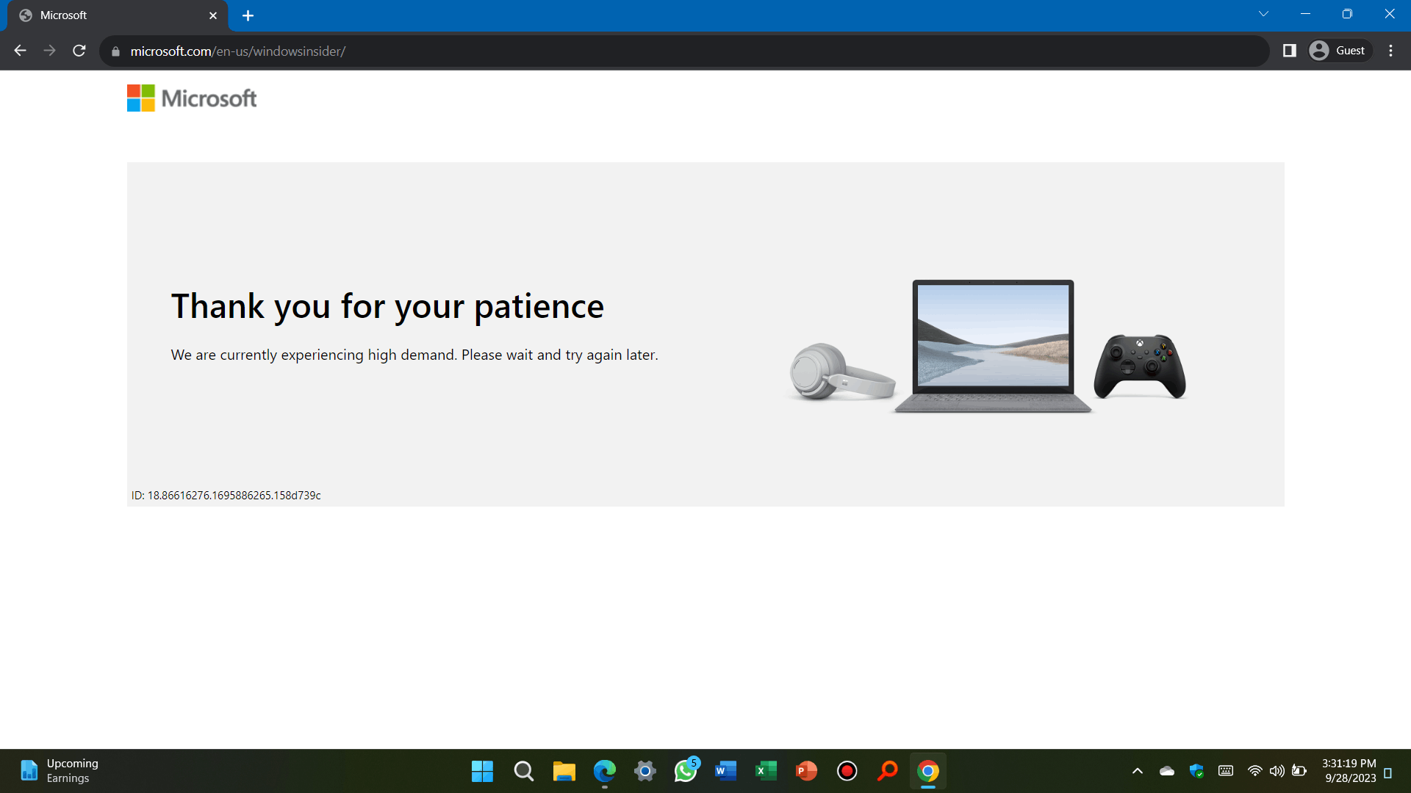Toggle the browser side panel icon
This screenshot has width=1411, height=793.
[x=1289, y=51]
